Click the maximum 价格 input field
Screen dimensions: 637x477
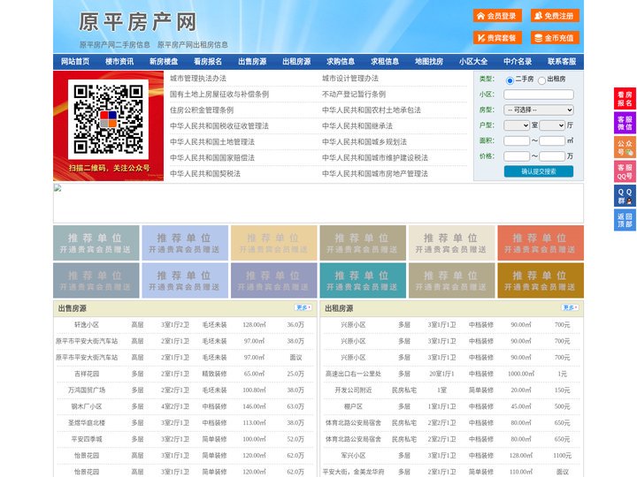tap(552, 156)
